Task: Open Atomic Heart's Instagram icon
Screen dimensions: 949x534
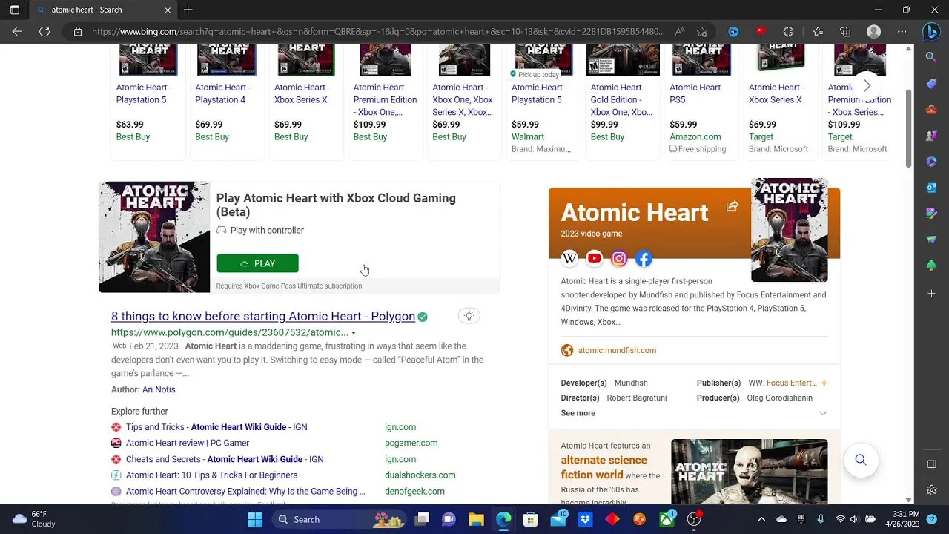Action: [x=619, y=258]
